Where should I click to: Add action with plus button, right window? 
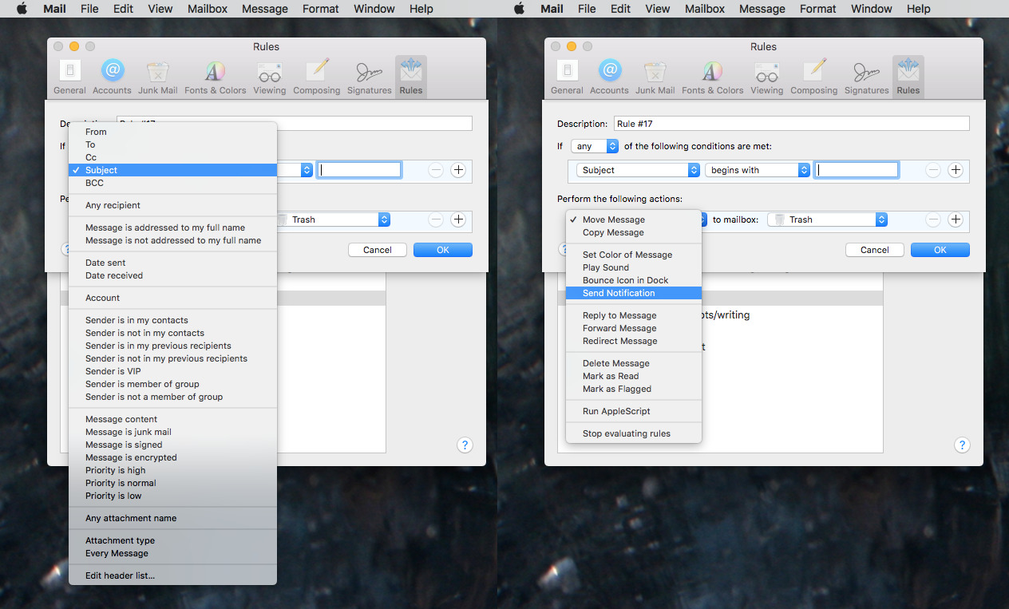[956, 219]
